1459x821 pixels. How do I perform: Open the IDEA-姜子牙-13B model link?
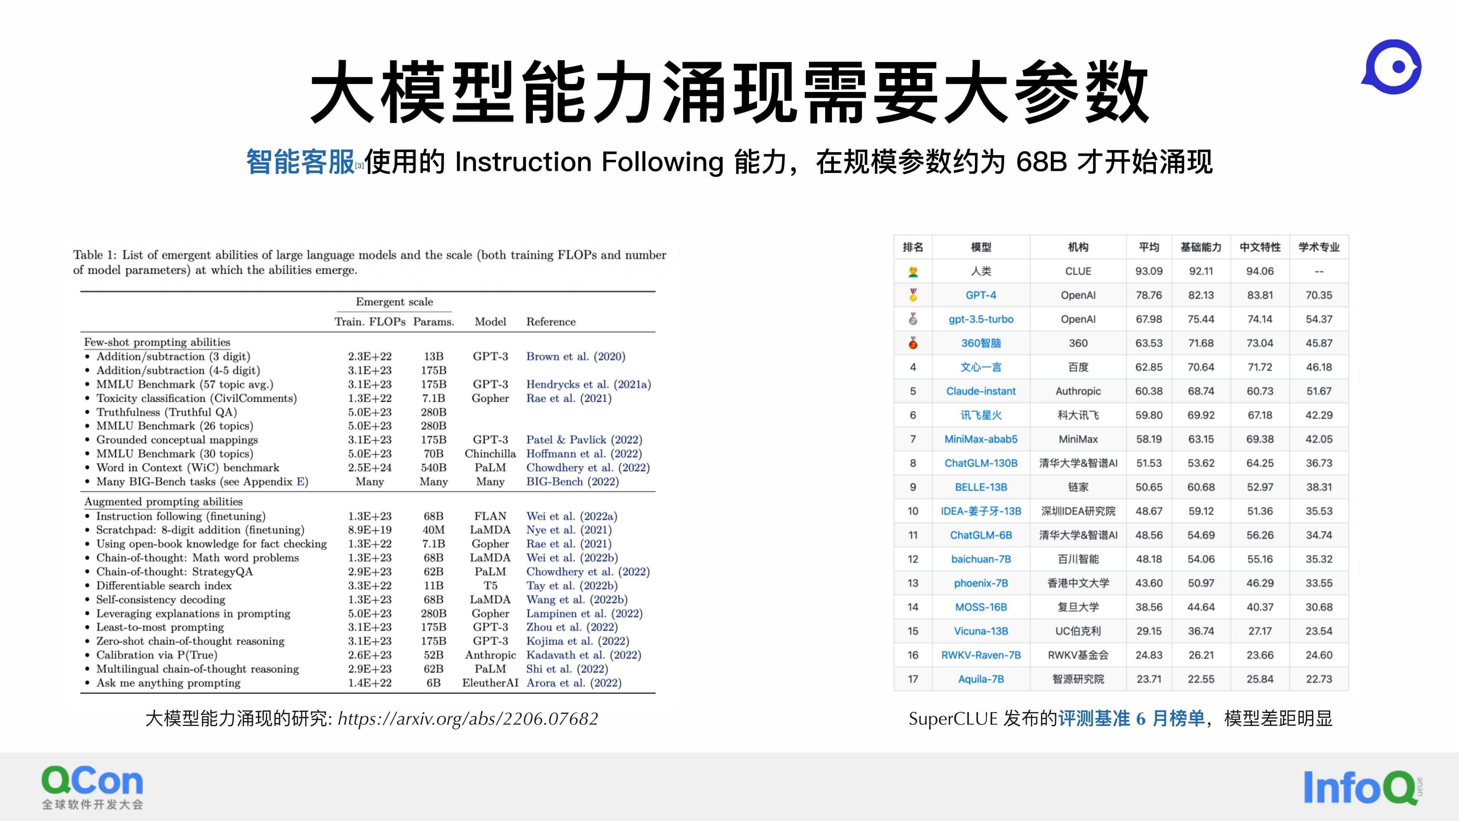pyautogui.click(x=981, y=511)
